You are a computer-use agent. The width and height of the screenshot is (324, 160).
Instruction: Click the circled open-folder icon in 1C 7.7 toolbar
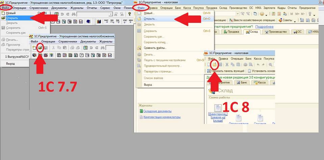pyautogui.click(x=40, y=47)
